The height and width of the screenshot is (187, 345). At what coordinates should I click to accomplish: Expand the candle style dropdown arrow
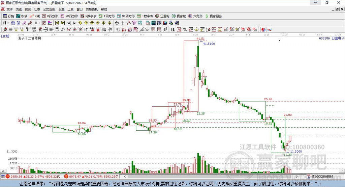click(x=39, y=23)
